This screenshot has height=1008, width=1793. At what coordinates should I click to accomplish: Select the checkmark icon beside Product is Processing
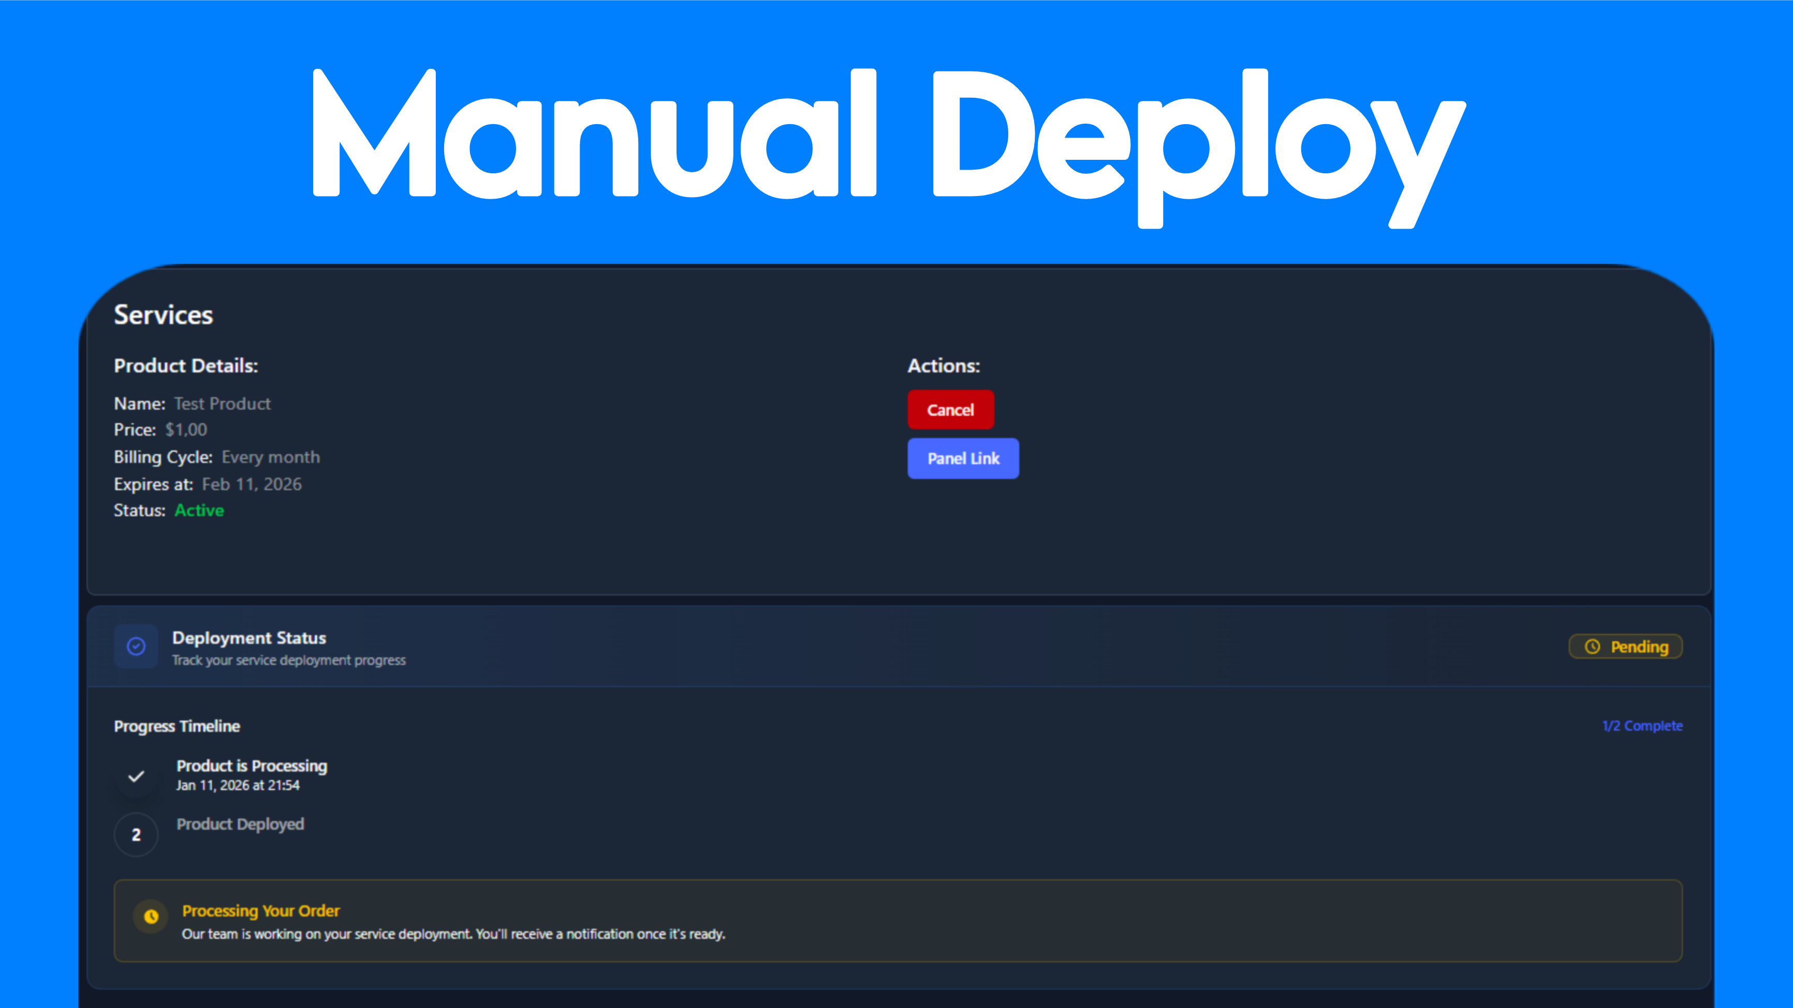pos(136,776)
